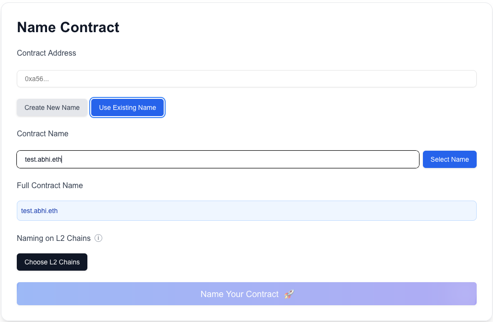Click the info icon beside Naming on L2 Chains
This screenshot has width=493, height=322.
point(98,238)
